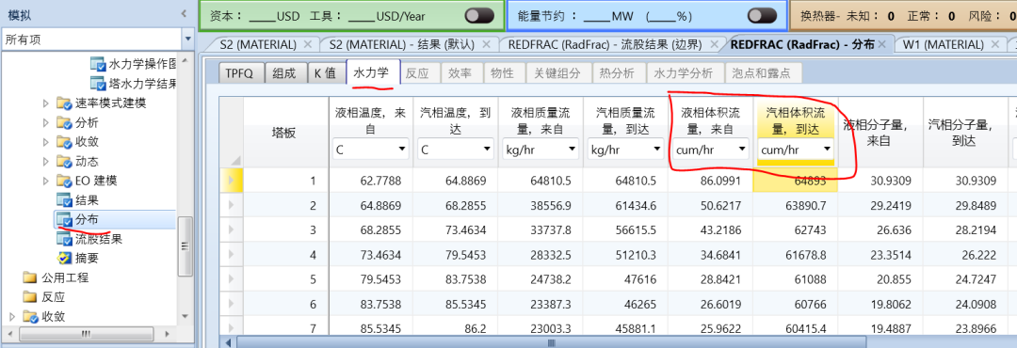Click the 动态 folder icon
Image resolution: width=1017 pixels, height=348 pixels.
coord(64,162)
